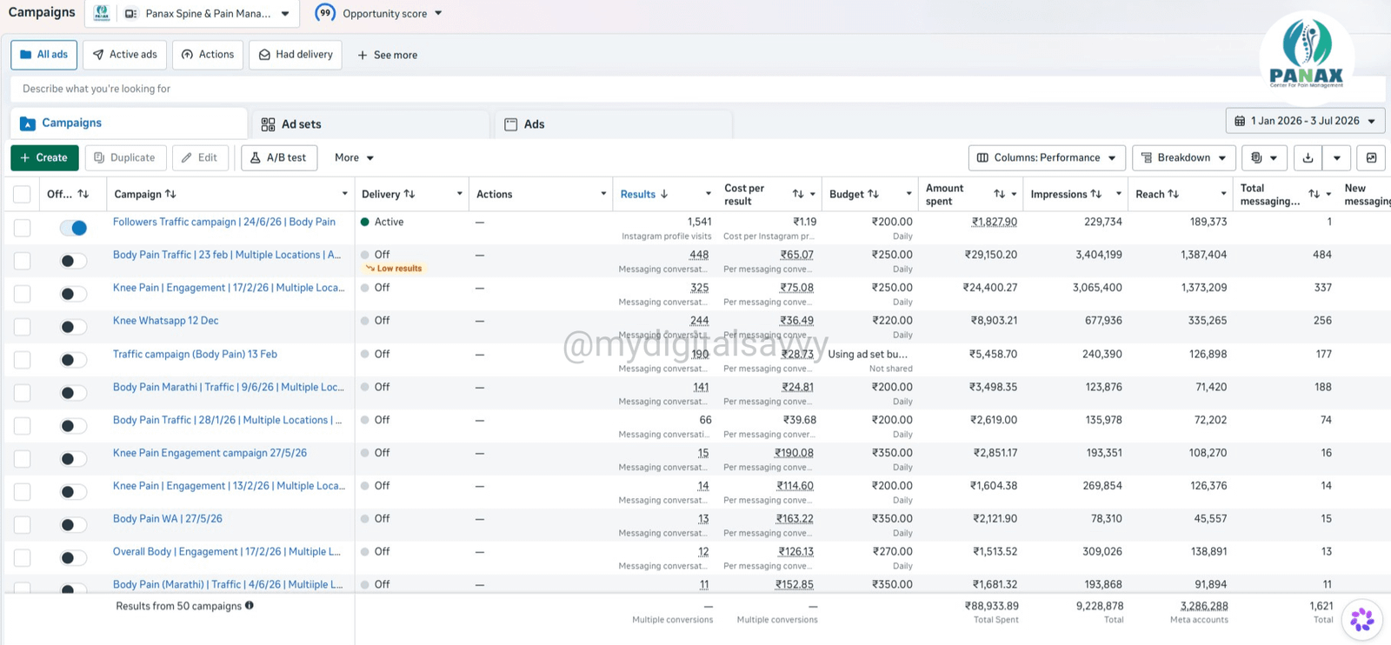Sort by the Impressions column arrows icon

1096,194
